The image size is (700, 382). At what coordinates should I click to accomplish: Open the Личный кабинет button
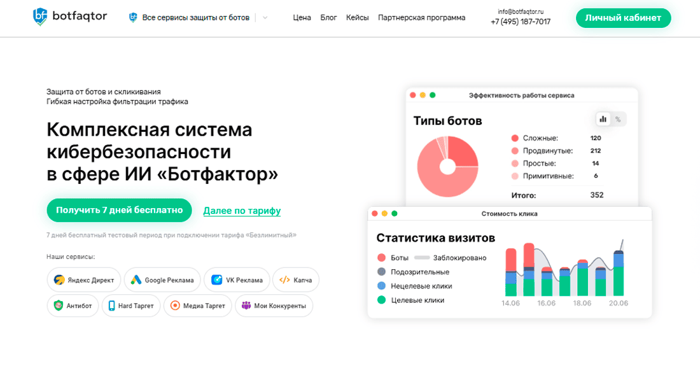coord(623,18)
